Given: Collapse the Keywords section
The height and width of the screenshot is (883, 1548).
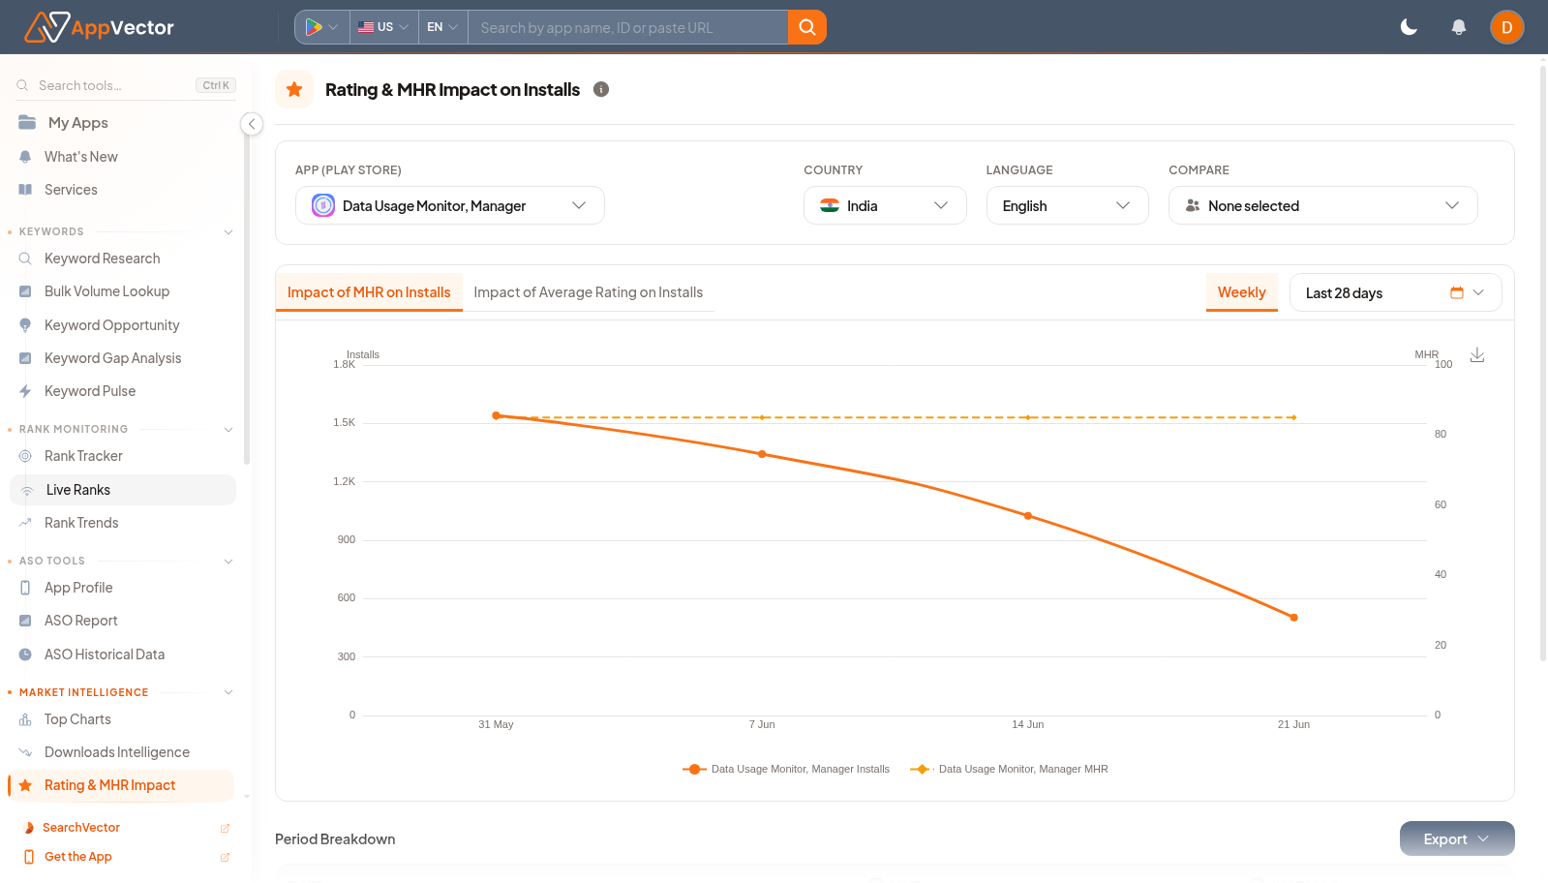Looking at the screenshot, I should (x=228, y=232).
